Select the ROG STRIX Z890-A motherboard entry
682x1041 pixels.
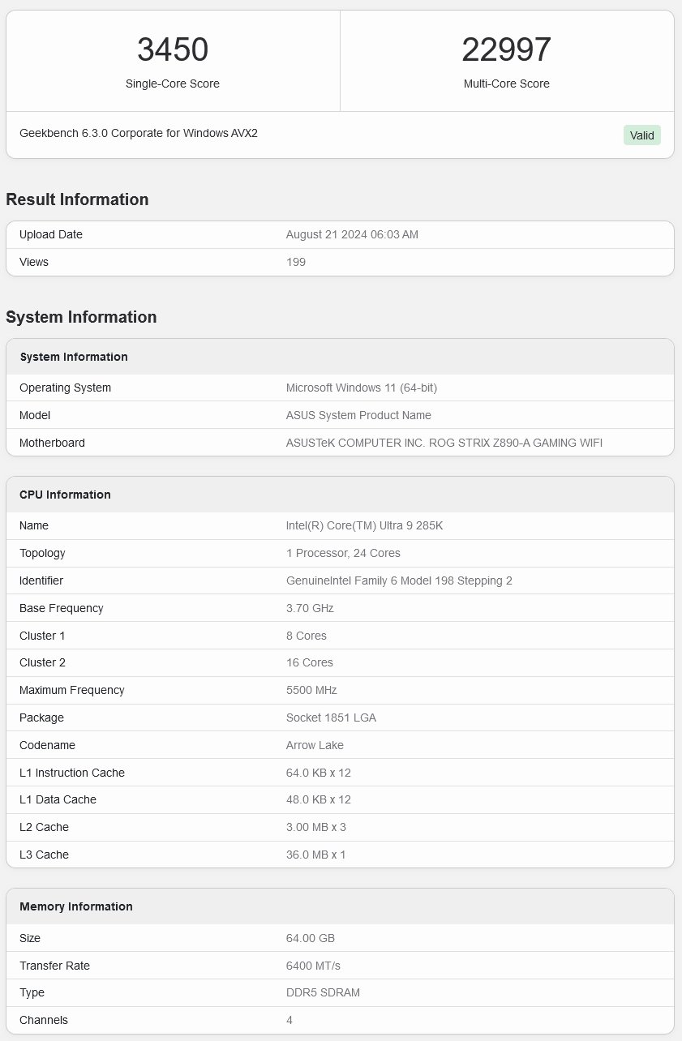pos(444,443)
